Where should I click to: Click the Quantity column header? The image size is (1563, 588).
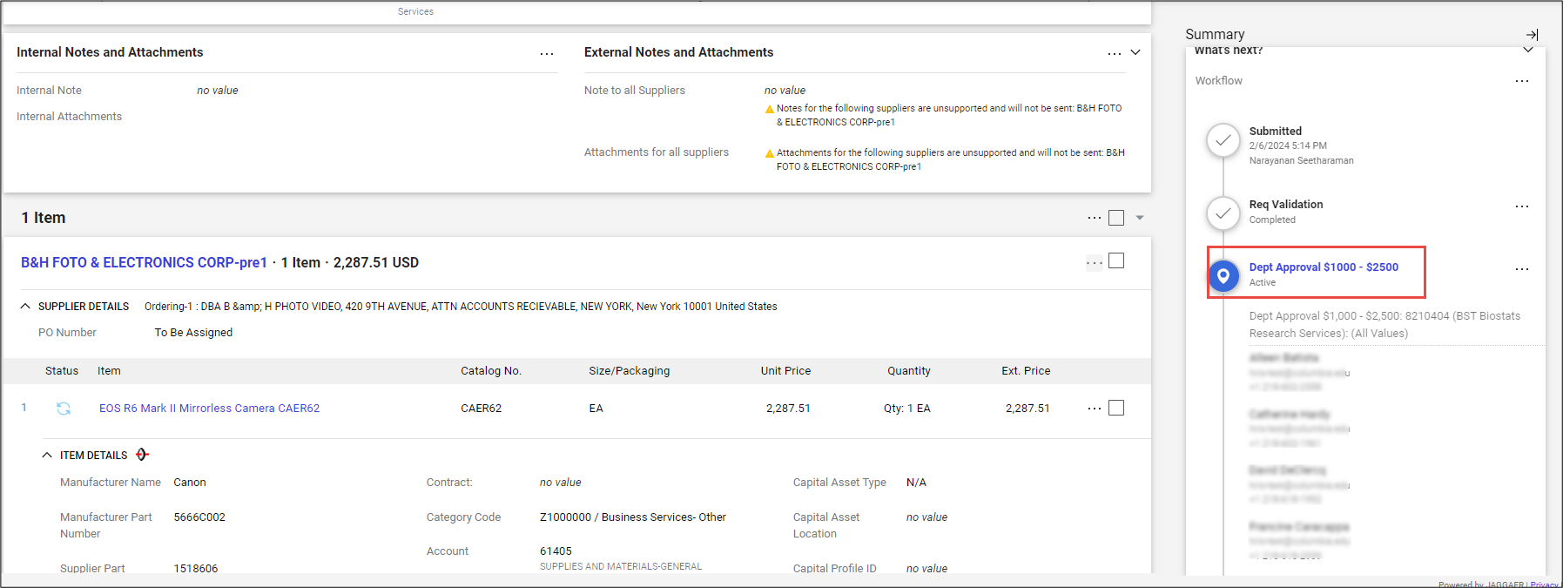click(909, 370)
